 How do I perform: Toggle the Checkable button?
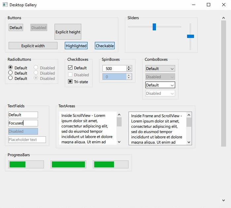click(105, 46)
